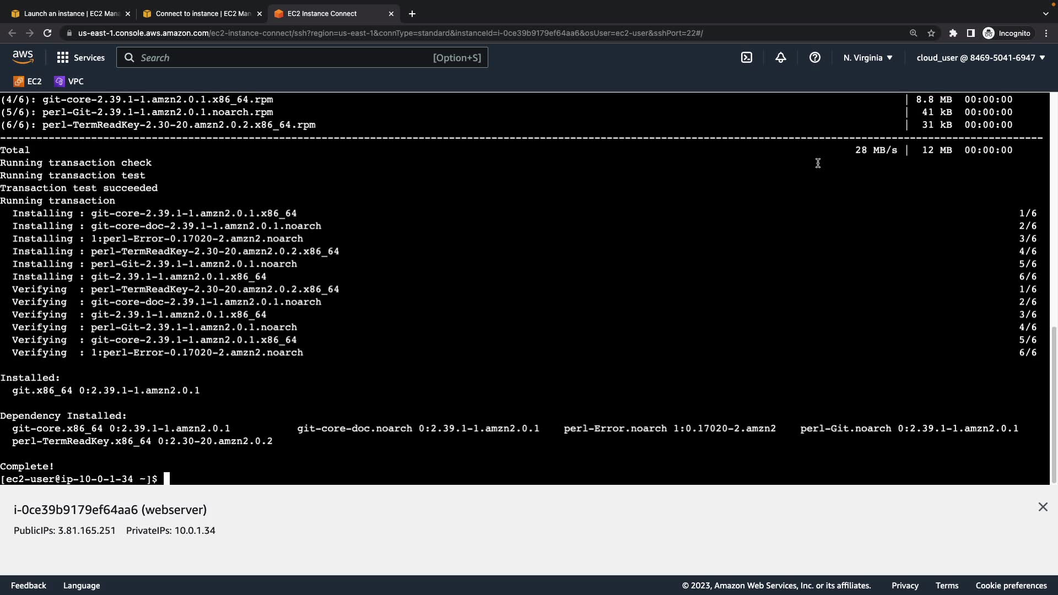
Task: Expand the N. Virginia region dropdown
Action: point(867,57)
